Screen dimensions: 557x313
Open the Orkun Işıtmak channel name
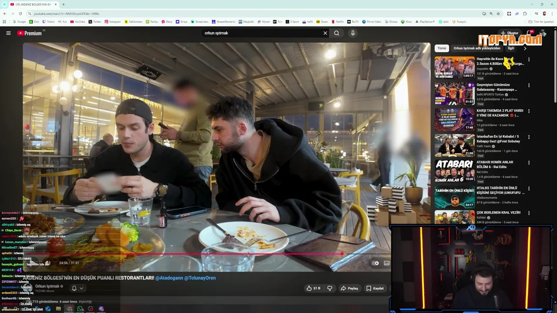click(47, 286)
